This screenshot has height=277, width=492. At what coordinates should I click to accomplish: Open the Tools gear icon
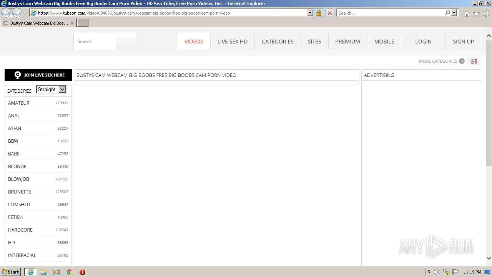486,13
